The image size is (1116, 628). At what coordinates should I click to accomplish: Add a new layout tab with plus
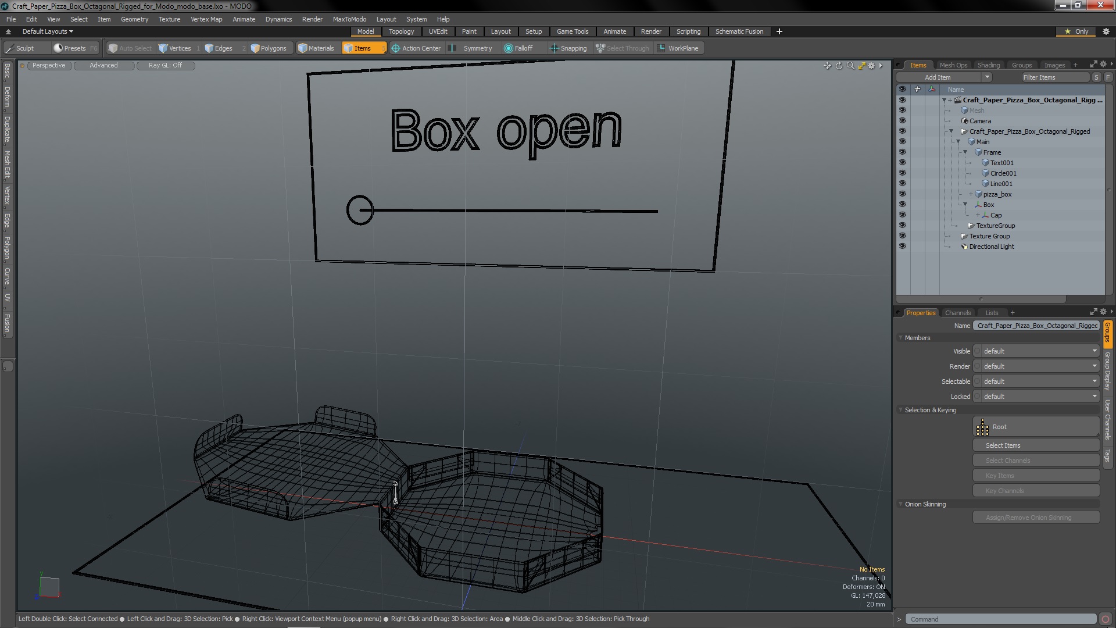coord(779,31)
